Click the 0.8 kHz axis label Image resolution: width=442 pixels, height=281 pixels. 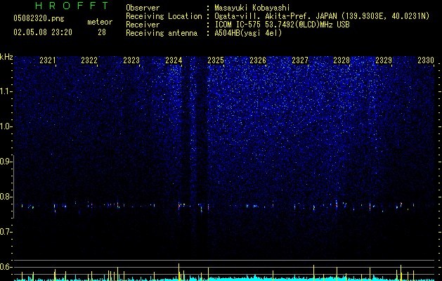coord(5,197)
